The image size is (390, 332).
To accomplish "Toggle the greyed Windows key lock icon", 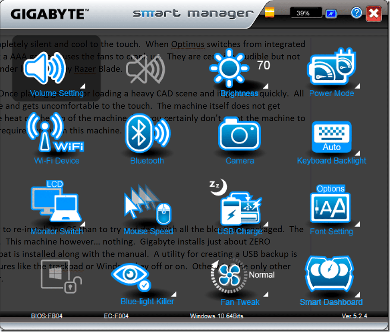I will [61, 277].
